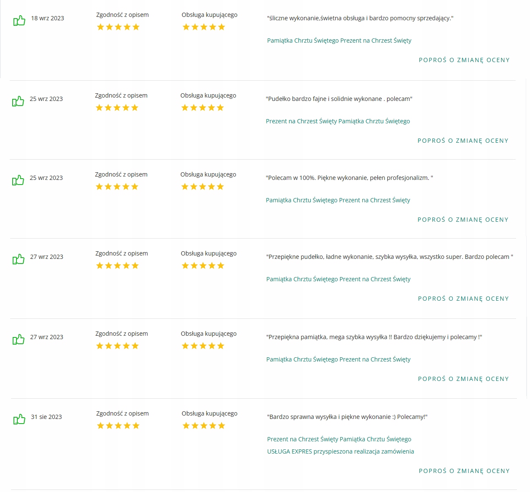Click 'Obsługa kupującego' stars for 31 sie review
The height and width of the screenshot is (492, 530).
(204, 426)
